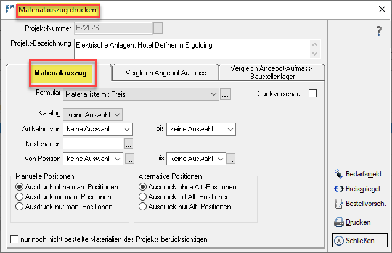Viewport: 392px width, 253px height.
Task: Click the Schließen button
Action: (360, 240)
